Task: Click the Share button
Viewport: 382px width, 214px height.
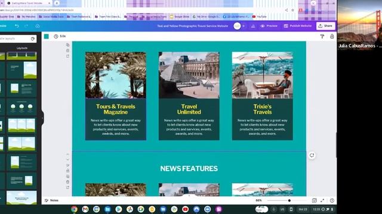Action: 325,26
